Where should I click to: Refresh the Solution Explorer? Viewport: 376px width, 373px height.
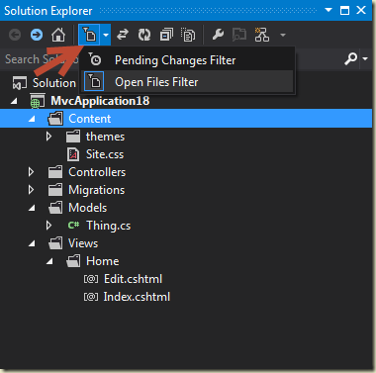pyautogui.click(x=144, y=35)
